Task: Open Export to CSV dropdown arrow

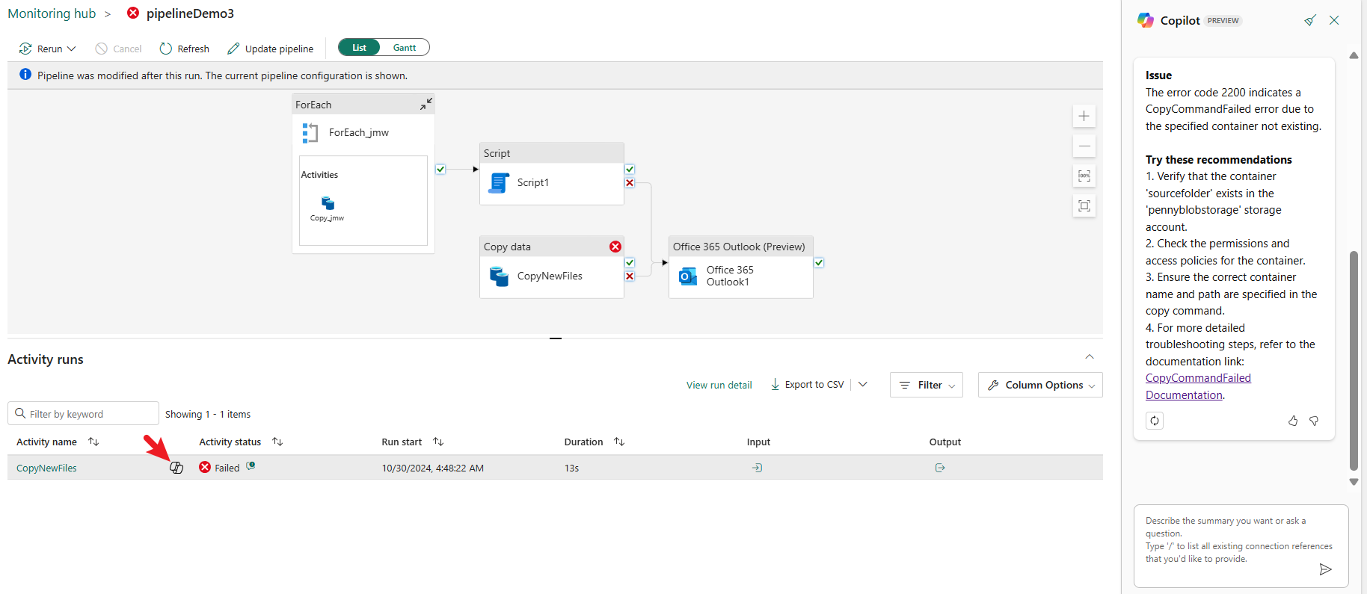Action: pos(863,385)
